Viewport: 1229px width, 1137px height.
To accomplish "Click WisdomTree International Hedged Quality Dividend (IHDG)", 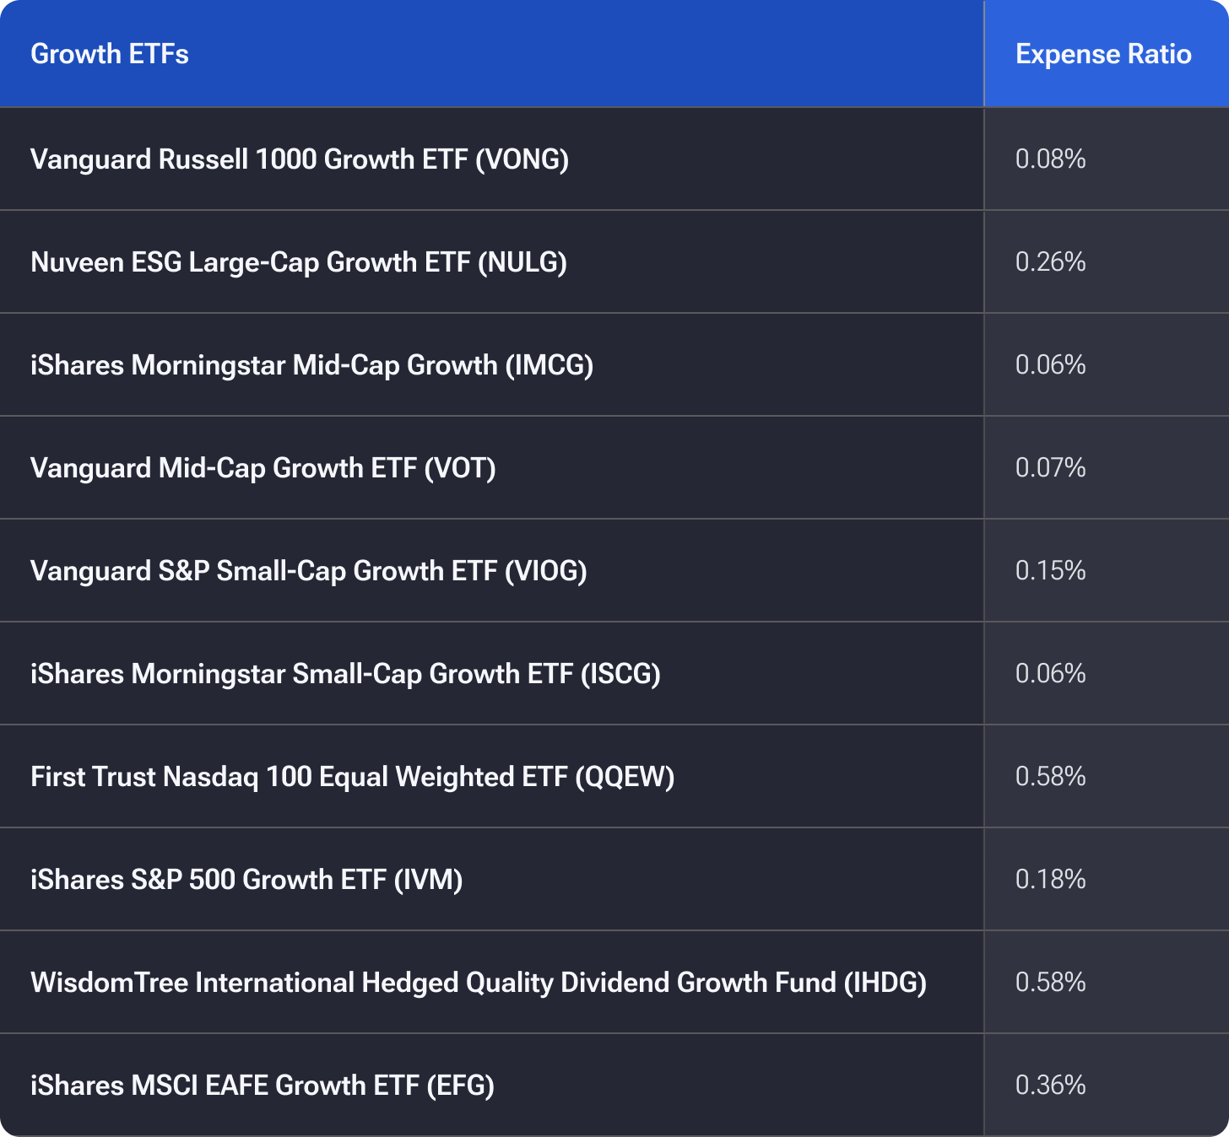I will tap(479, 983).
